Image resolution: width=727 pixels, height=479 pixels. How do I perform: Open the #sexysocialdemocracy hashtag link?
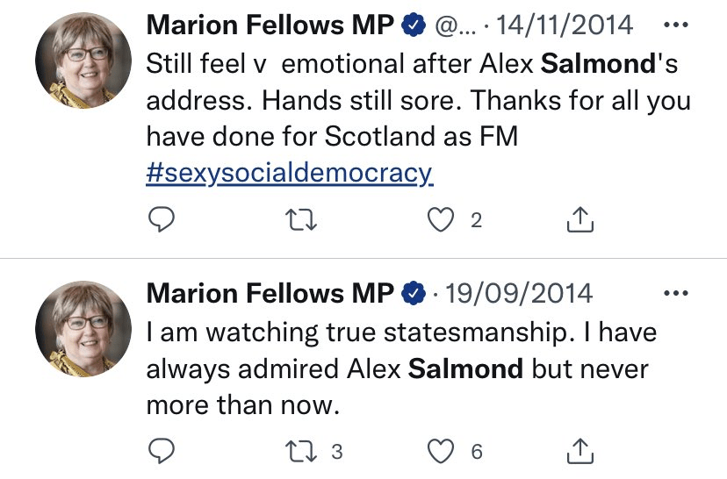pos(289,173)
